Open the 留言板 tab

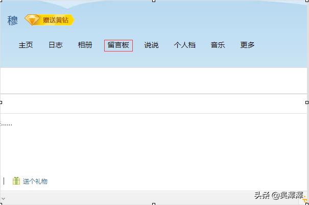pyautogui.click(x=118, y=45)
